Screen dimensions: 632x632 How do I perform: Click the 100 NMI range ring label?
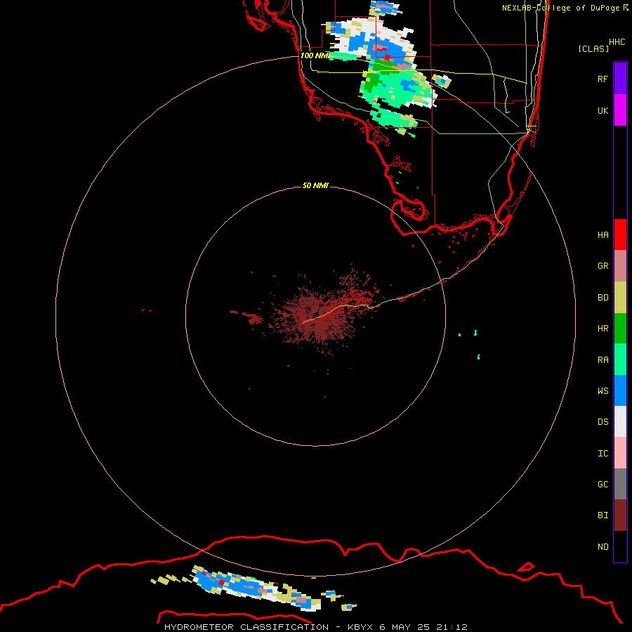[315, 55]
